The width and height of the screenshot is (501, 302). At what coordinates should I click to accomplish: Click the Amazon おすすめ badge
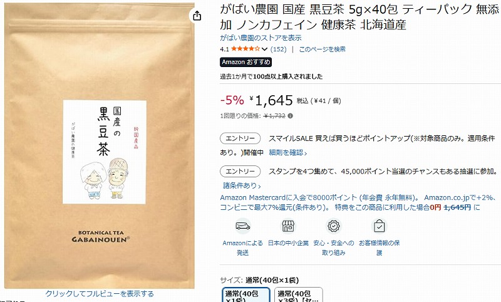(x=245, y=62)
